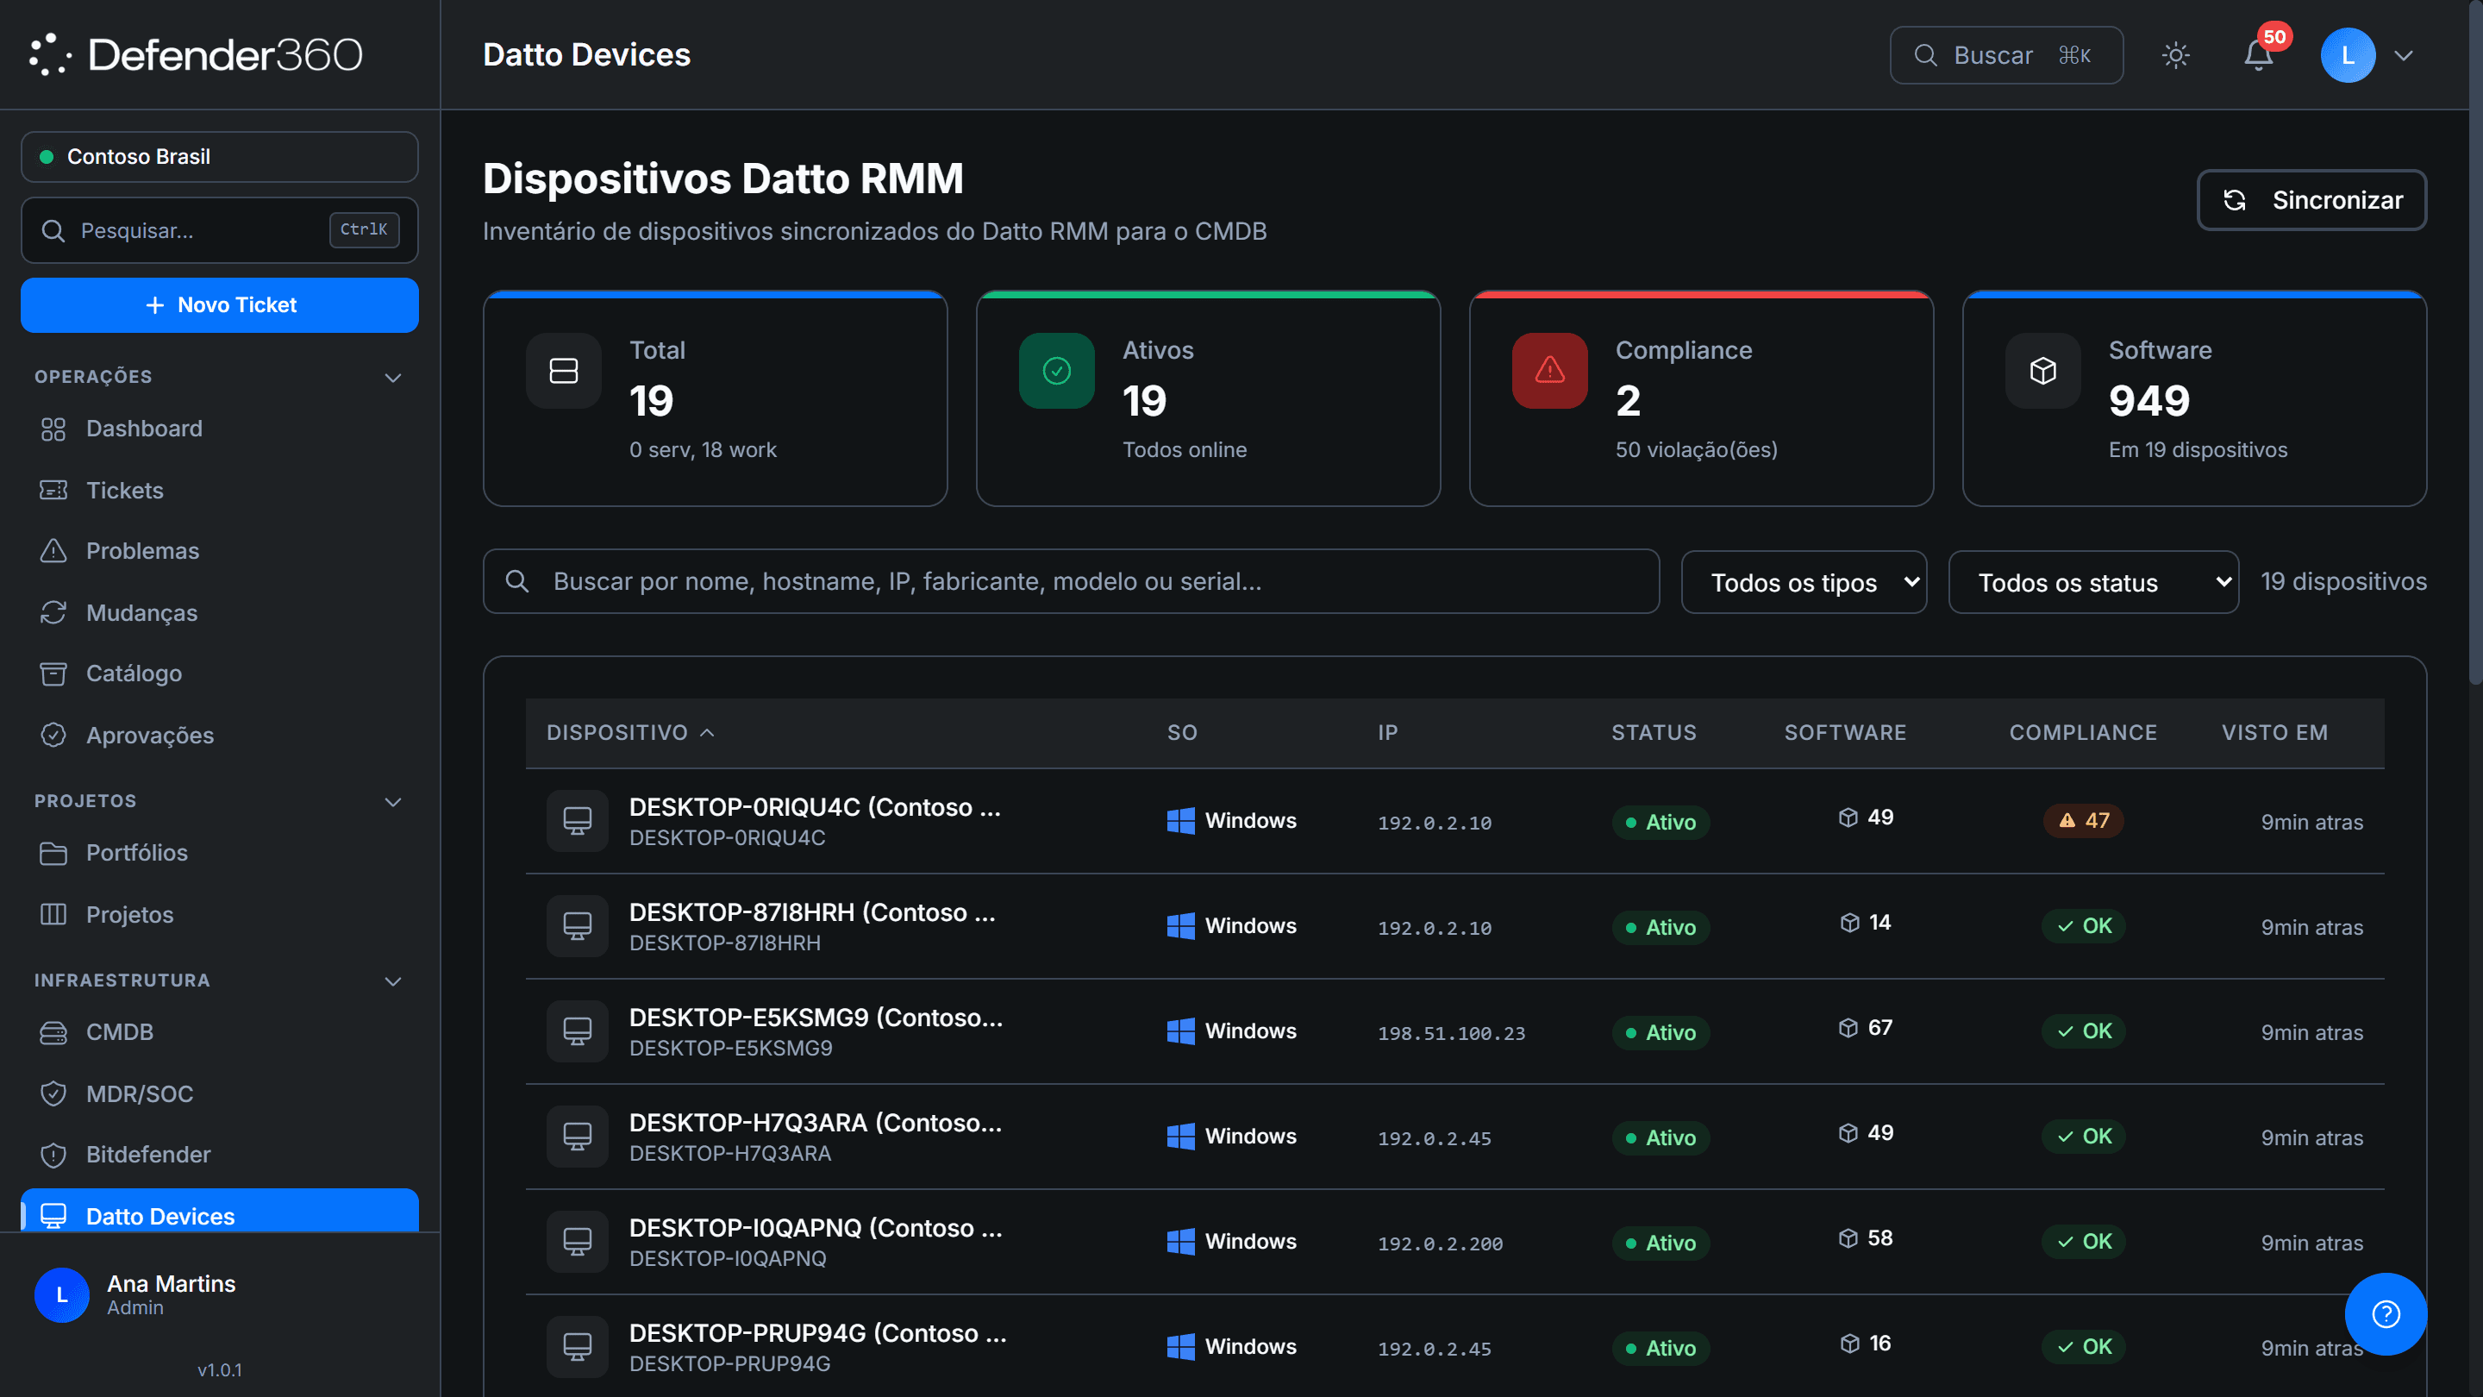Screen dimensions: 2483x1397
Task: Open Aprovações in sidebar
Action: point(220,735)
